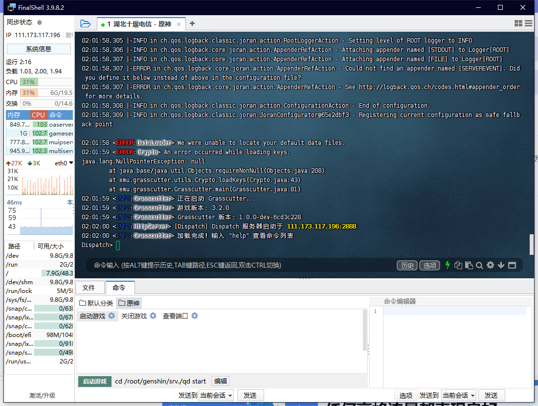Select the /run/lock disk row
The height and width of the screenshot is (406, 538).
point(40,291)
